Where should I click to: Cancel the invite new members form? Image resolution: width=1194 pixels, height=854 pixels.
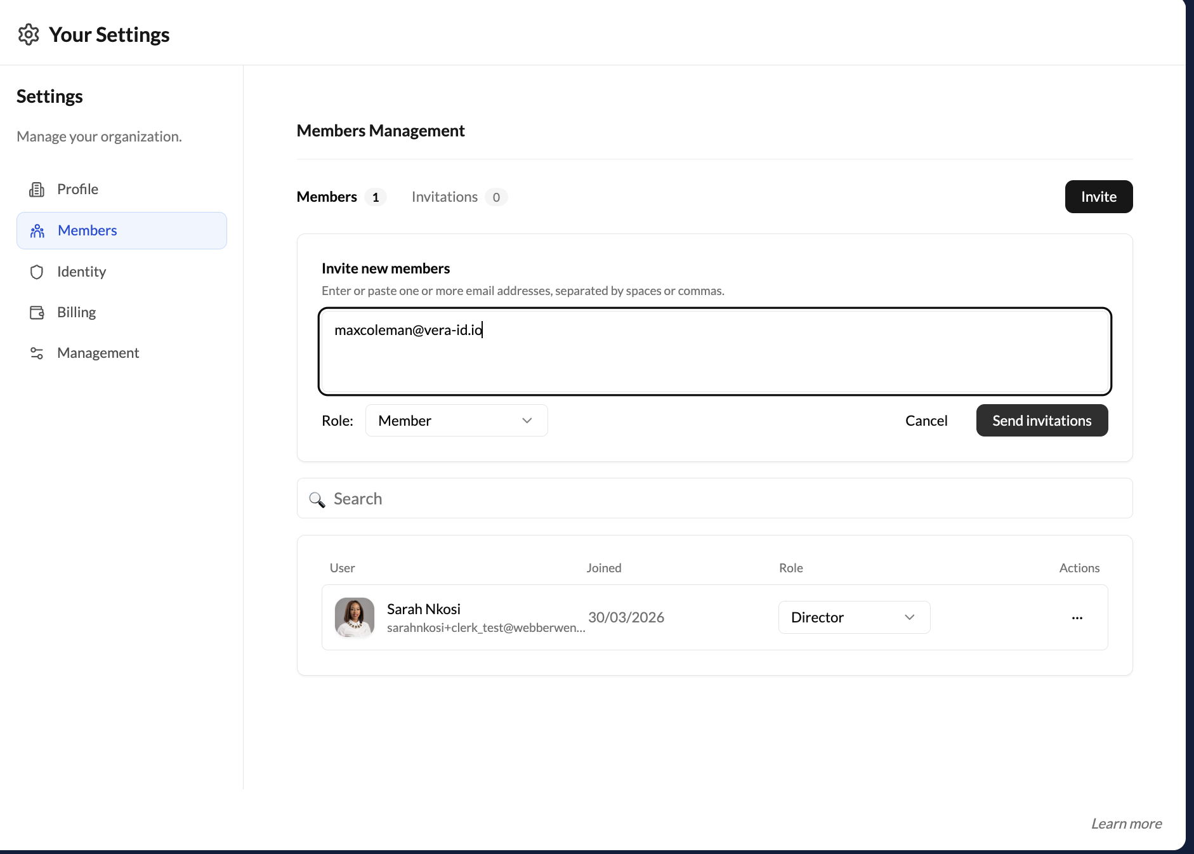point(926,420)
